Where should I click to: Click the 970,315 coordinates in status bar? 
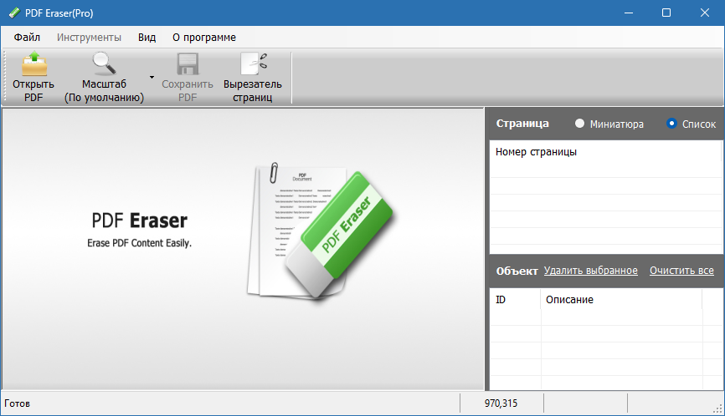(501, 403)
